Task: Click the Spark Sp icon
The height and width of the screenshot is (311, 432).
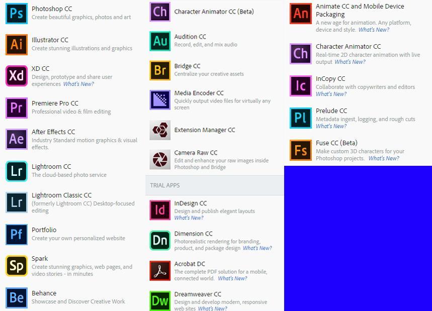Action: click(17, 266)
